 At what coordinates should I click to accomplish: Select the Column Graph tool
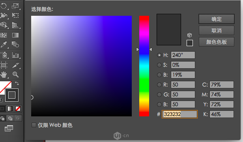(15, 55)
